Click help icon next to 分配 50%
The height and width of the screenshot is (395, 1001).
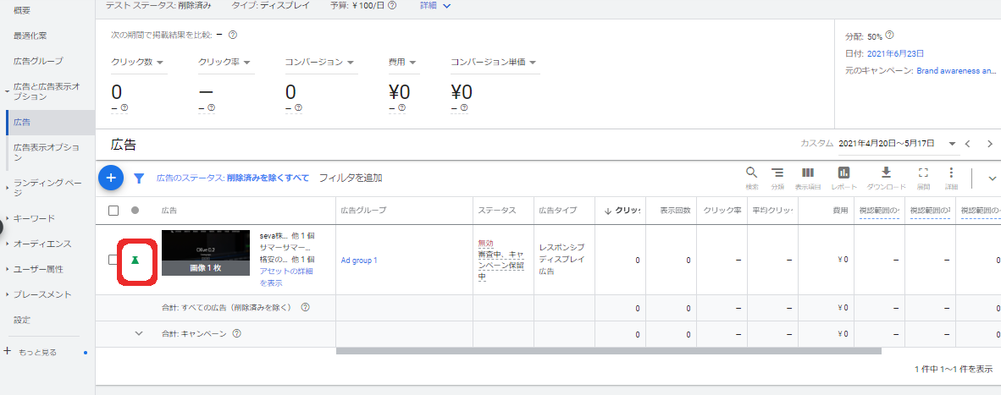click(x=889, y=36)
